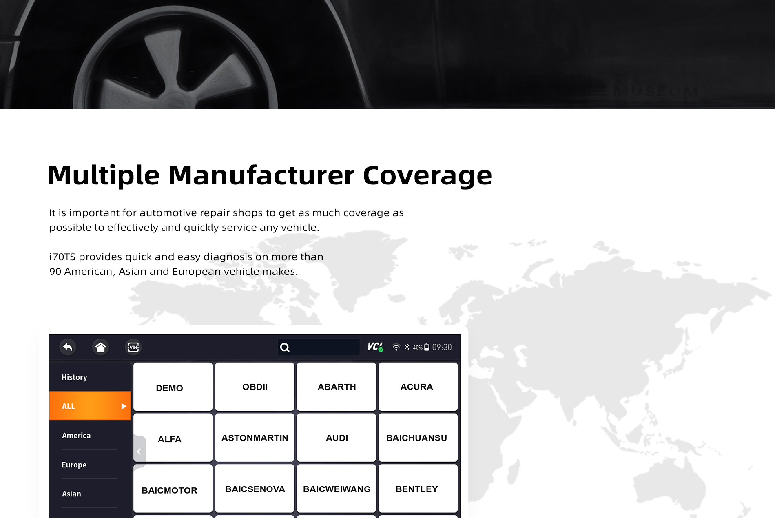
Task: Tap the Wi-Fi status icon
Action: pyautogui.click(x=396, y=348)
